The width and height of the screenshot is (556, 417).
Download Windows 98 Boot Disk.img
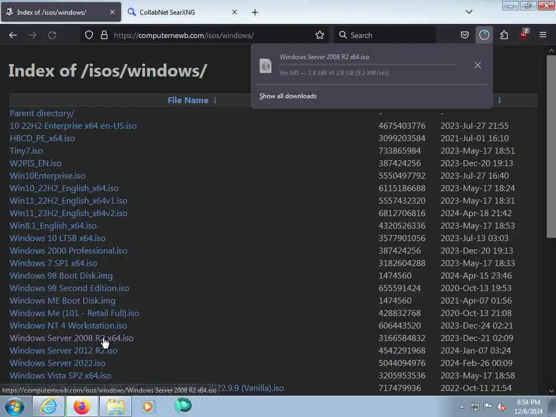click(x=61, y=275)
